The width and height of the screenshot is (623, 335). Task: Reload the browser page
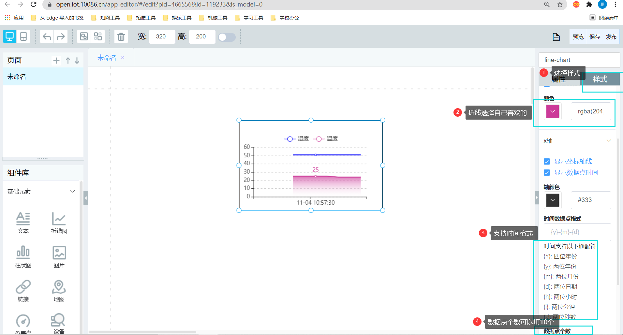(33, 4)
